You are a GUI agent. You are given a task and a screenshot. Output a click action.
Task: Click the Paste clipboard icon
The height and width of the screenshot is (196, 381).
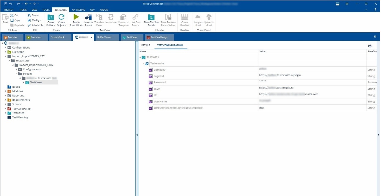pyautogui.click(x=5, y=17)
